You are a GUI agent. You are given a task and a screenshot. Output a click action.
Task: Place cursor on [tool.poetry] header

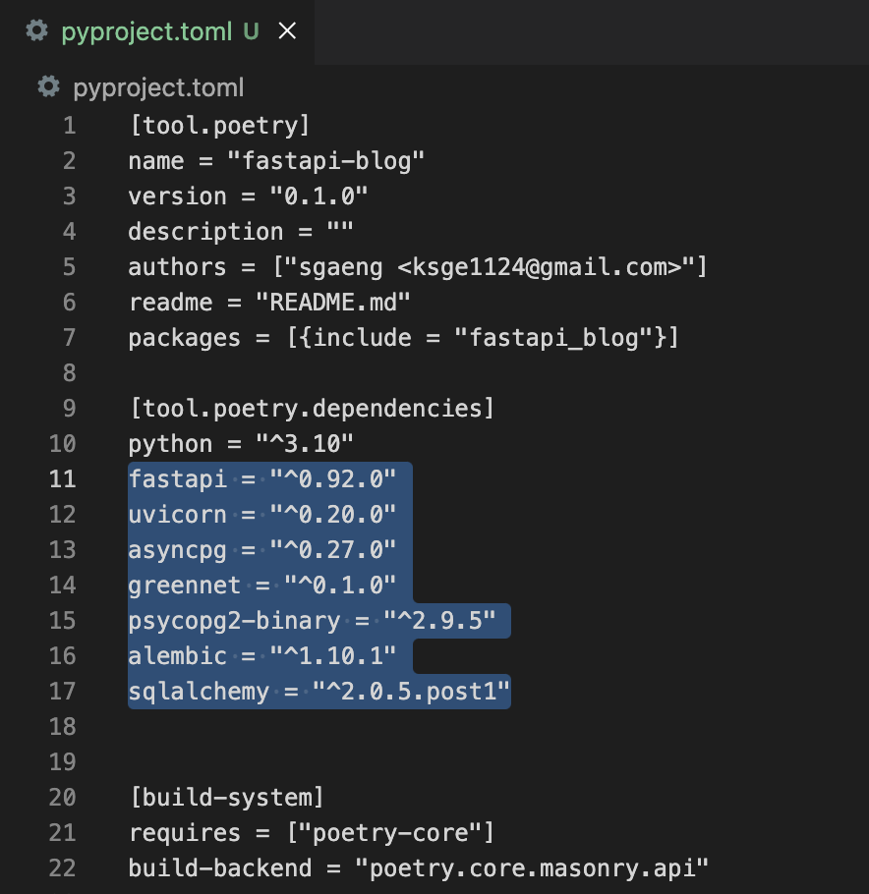pyautogui.click(x=219, y=126)
